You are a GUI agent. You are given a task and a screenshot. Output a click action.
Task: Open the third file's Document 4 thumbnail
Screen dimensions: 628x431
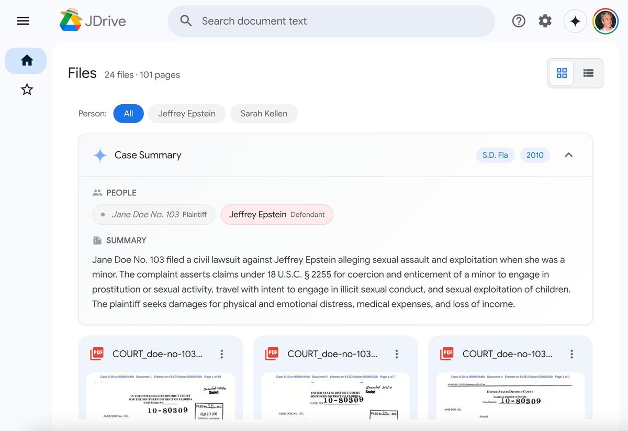[510, 396]
